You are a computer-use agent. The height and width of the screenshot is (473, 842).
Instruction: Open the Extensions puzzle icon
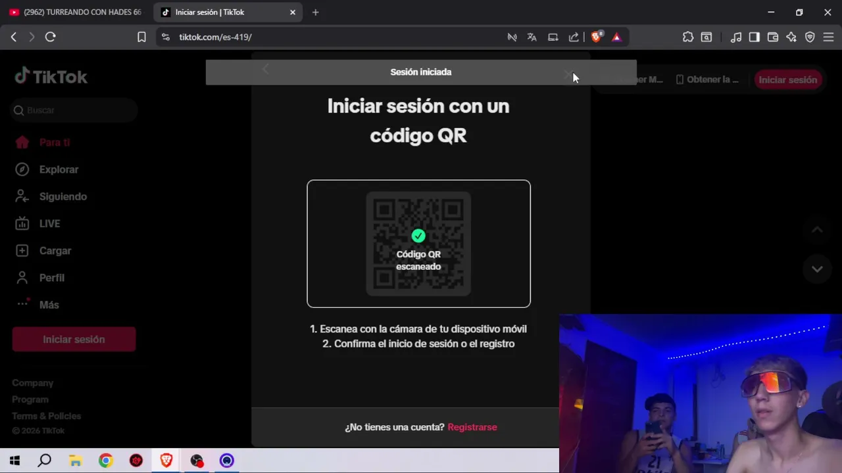click(x=688, y=37)
